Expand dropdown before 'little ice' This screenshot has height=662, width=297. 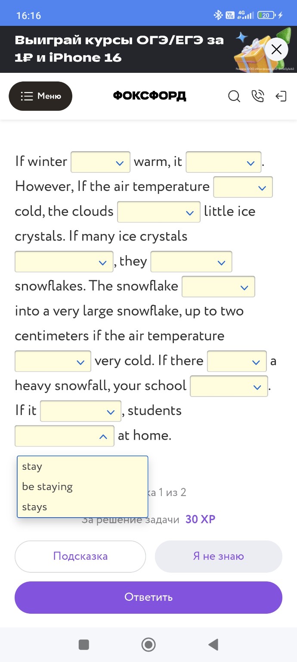click(x=158, y=212)
